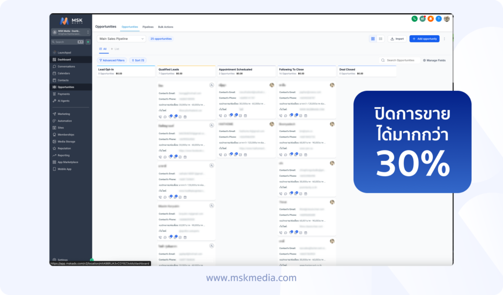Screen dimensions: 503x295
Task: Open the megaphone announcements icon
Action: [x=422, y=19]
